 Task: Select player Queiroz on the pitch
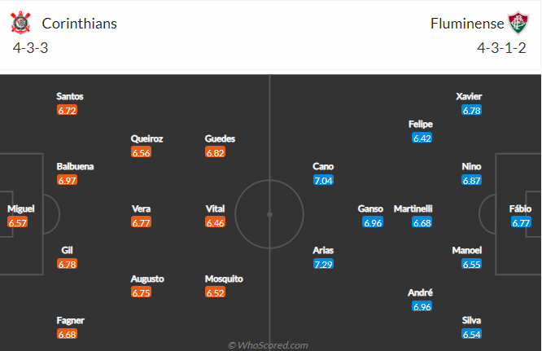coord(146,138)
